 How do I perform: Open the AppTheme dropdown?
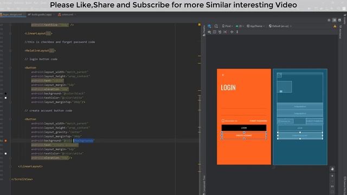pos(256,26)
